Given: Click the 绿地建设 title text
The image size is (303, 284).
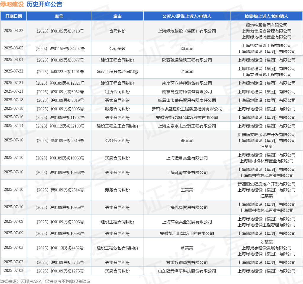Looking at the screenshot, I should tap(12, 4).
